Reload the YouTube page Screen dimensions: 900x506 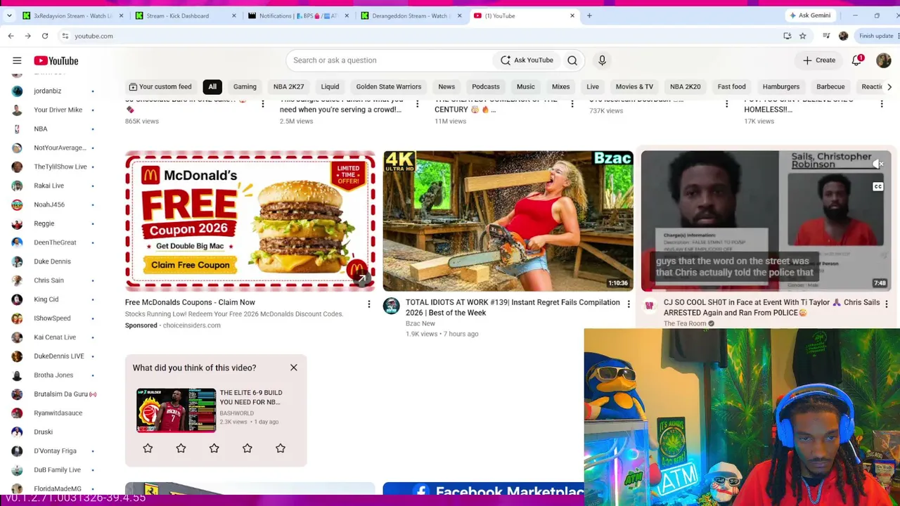(x=45, y=36)
